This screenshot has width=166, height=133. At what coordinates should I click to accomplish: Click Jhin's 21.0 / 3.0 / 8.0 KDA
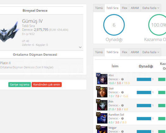118,109
